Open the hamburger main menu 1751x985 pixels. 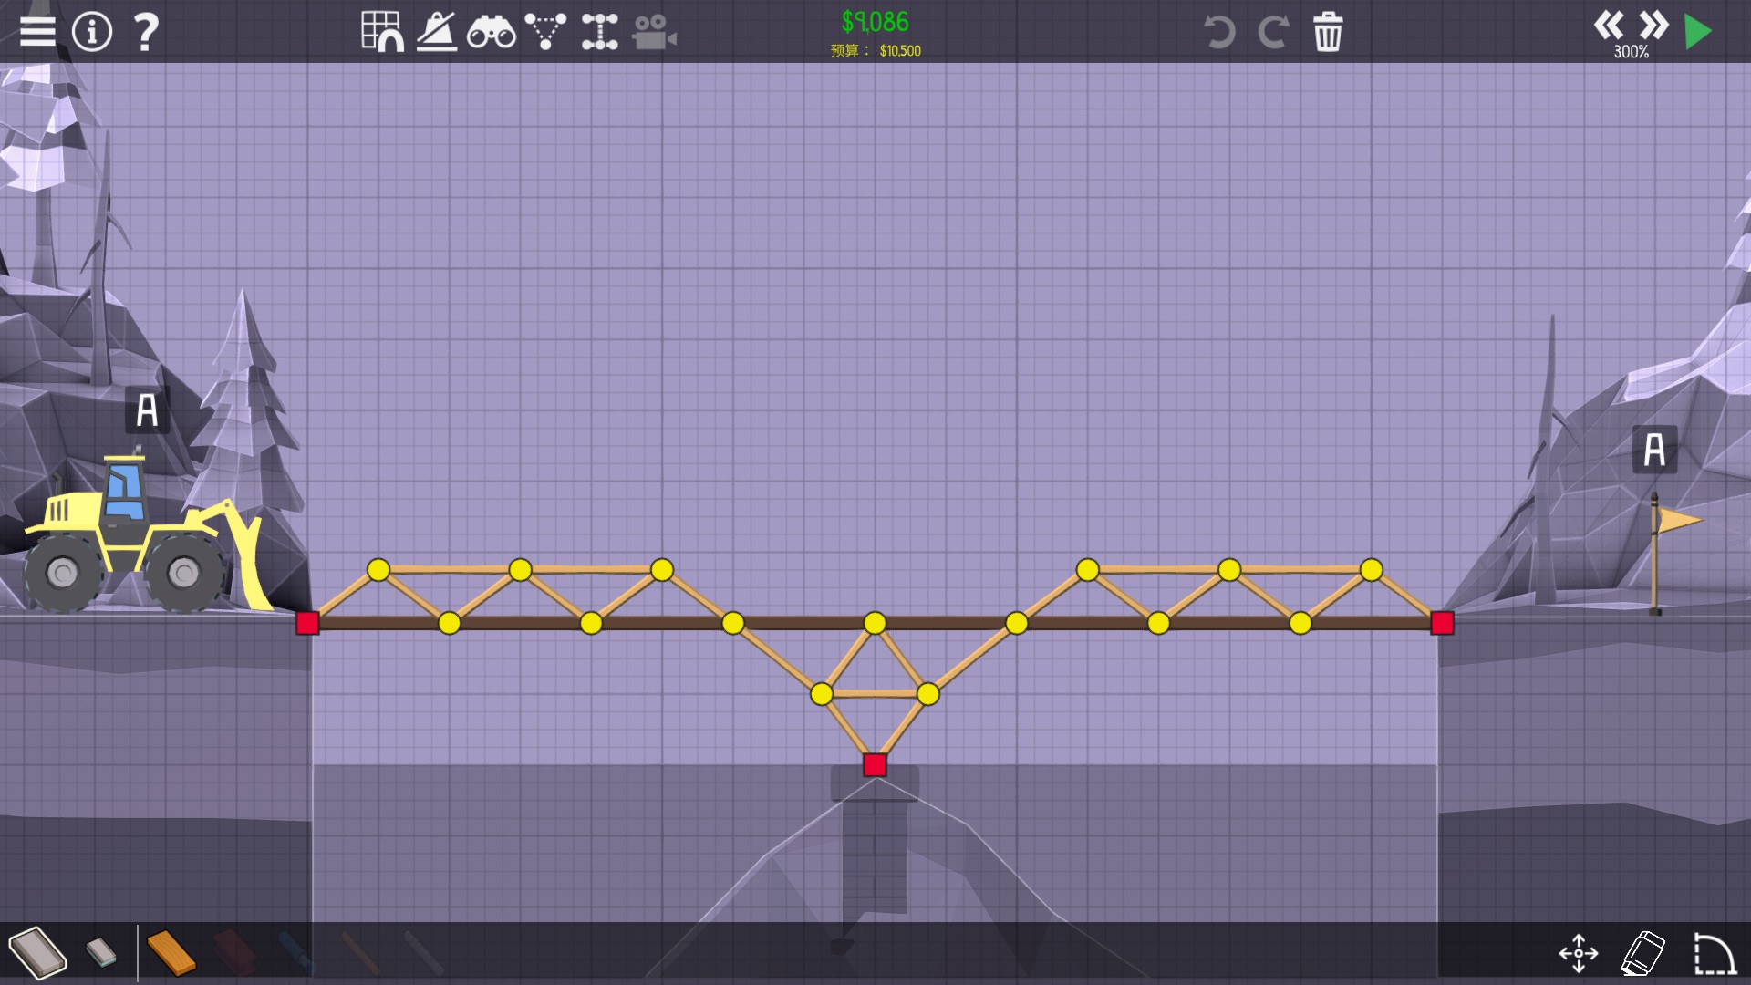click(37, 31)
